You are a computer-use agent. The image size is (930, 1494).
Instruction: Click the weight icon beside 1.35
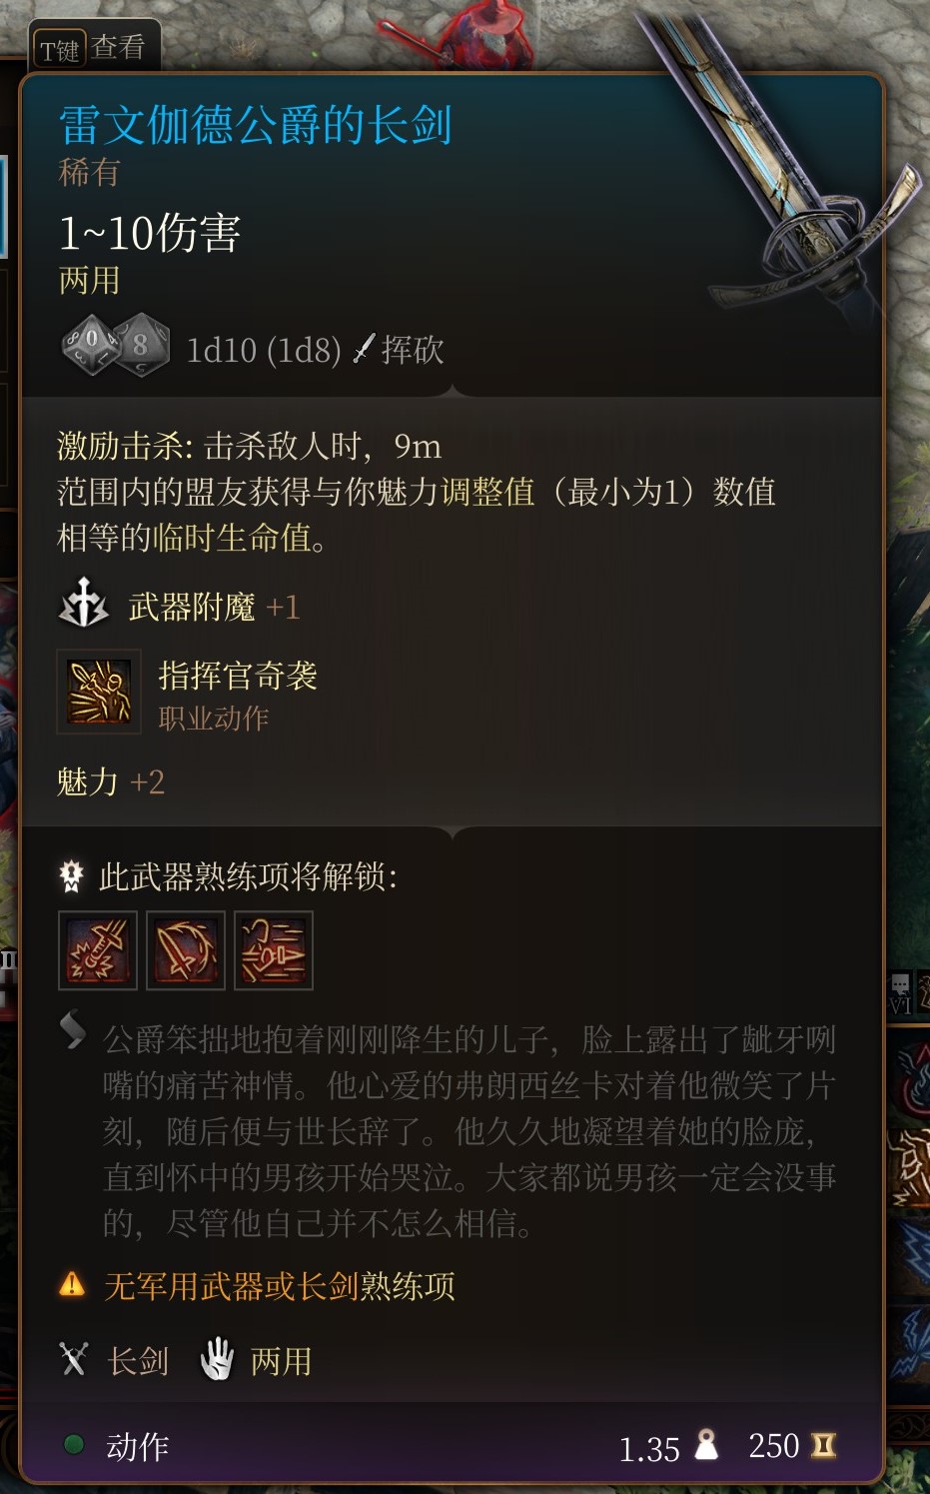tap(706, 1445)
